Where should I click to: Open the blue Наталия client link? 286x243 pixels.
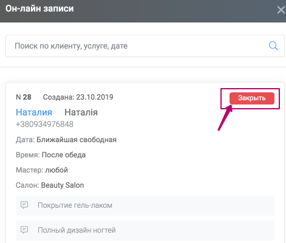point(34,112)
